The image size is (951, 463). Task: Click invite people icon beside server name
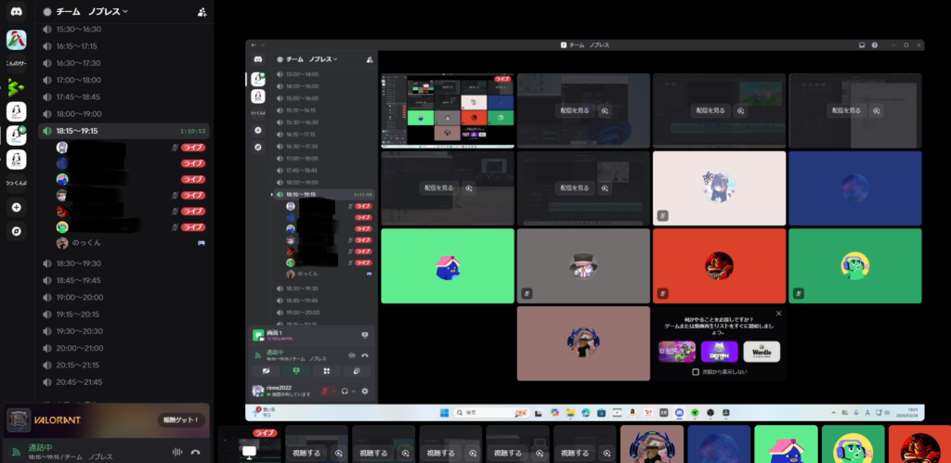pyautogui.click(x=202, y=12)
